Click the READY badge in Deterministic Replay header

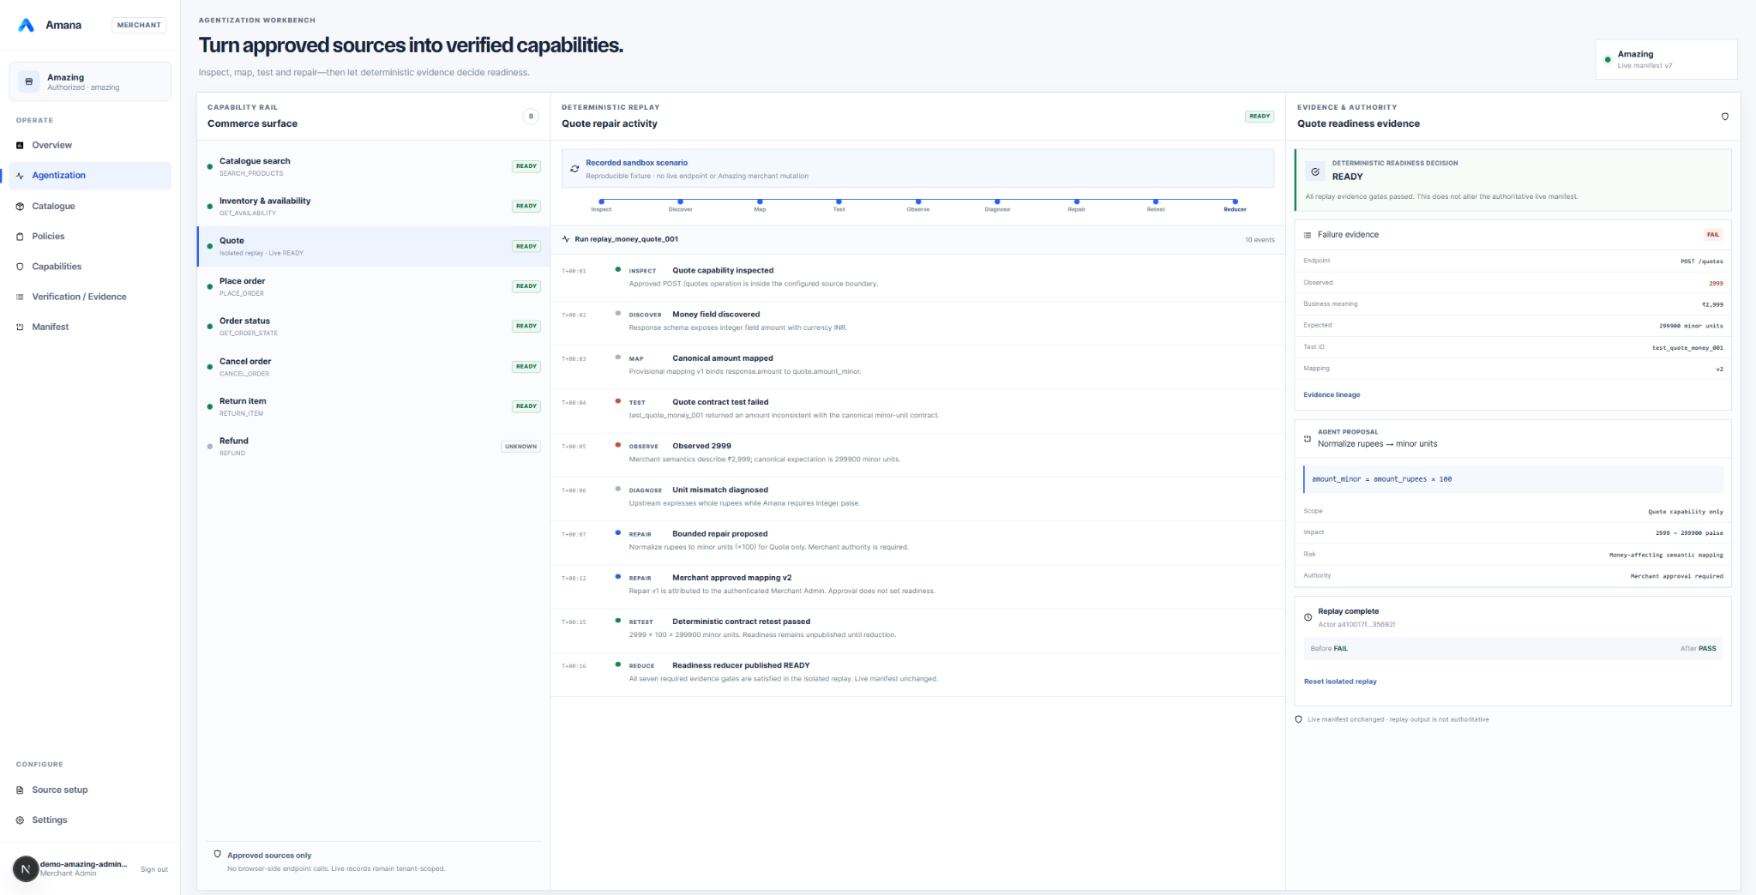pyautogui.click(x=1260, y=116)
